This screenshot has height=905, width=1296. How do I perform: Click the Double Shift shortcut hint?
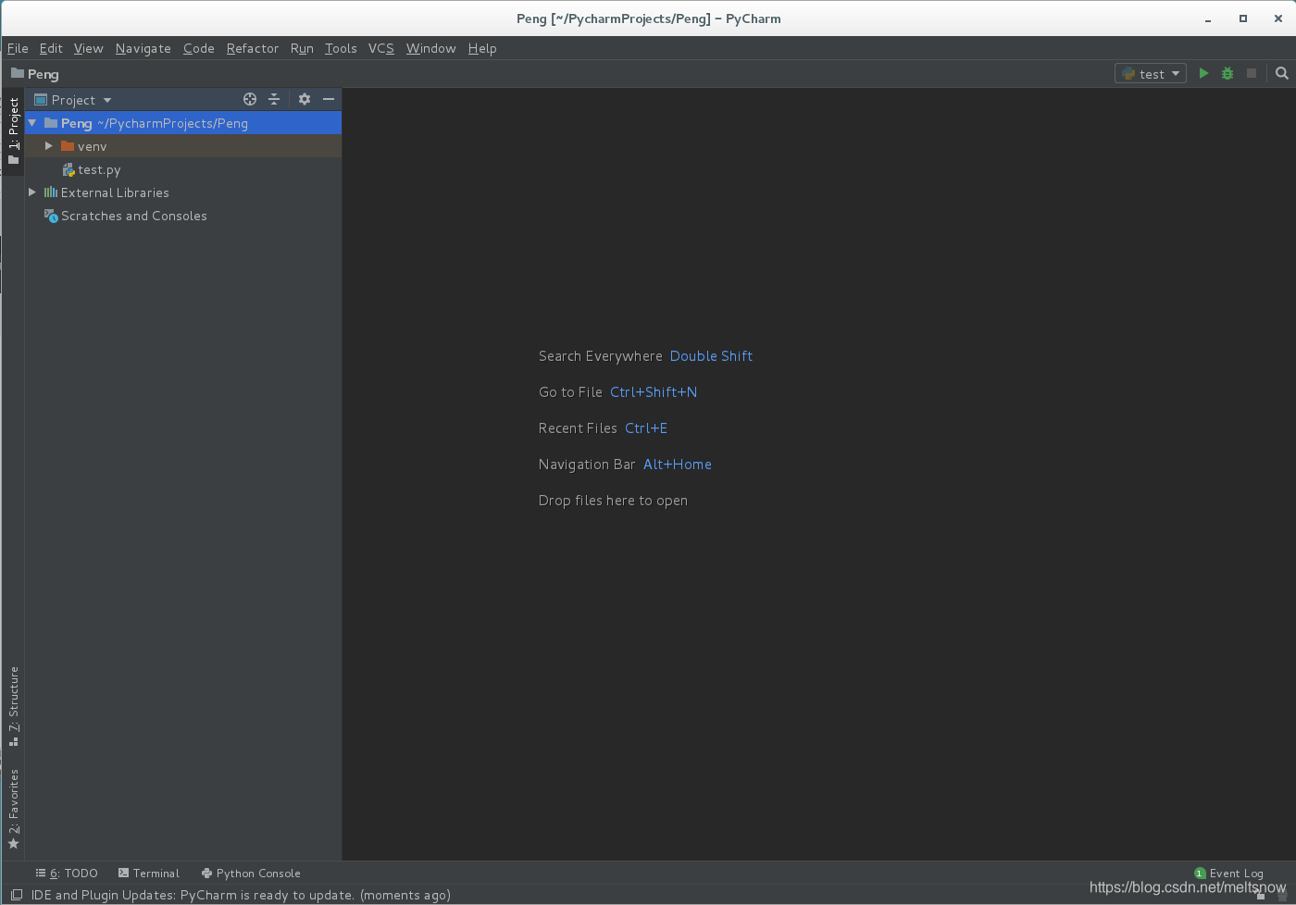click(711, 356)
